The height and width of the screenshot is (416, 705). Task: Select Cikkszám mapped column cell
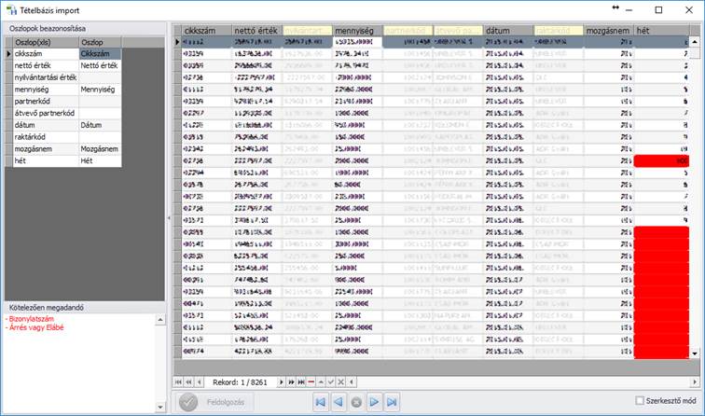tap(99, 54)
